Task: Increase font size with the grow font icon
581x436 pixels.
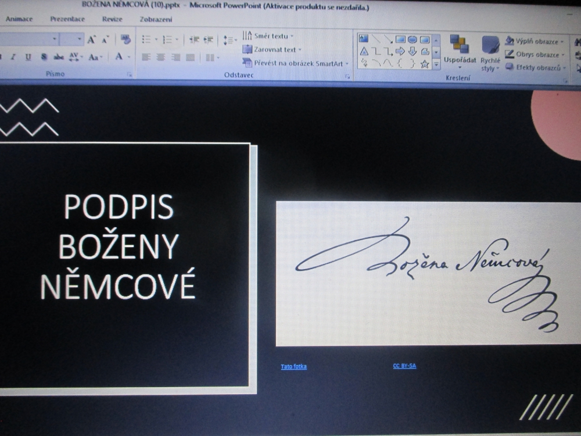Action: click(x=91, y=40)
